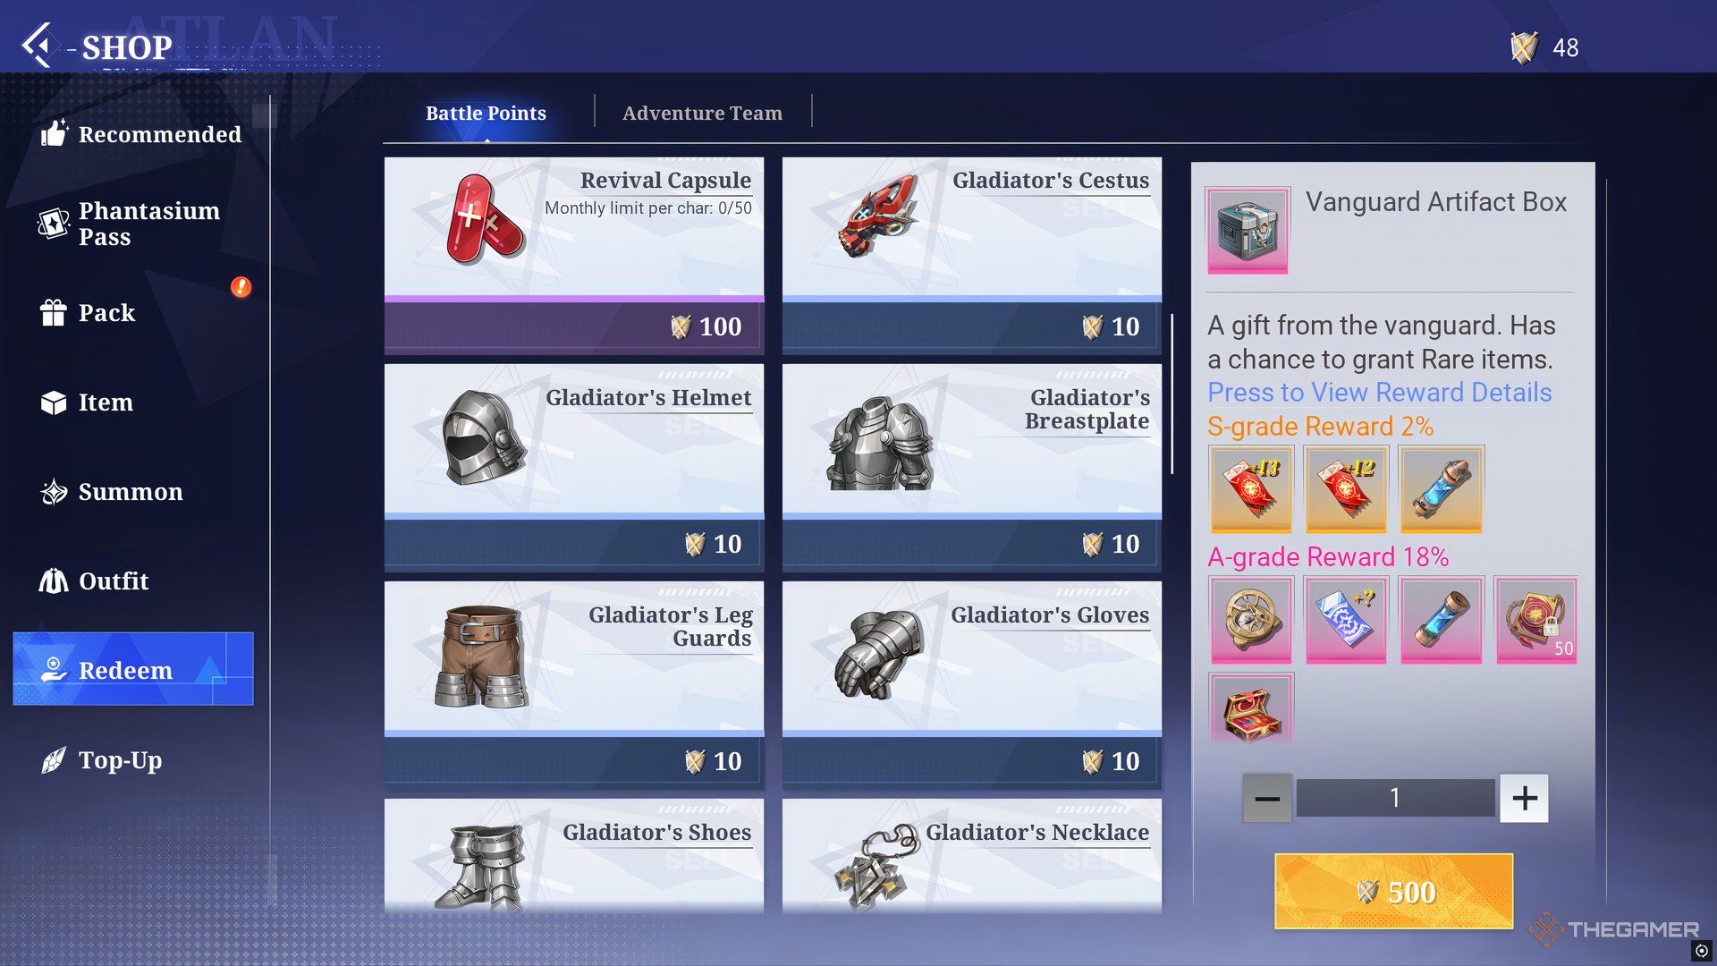This screenshot has height=966, width=1717.
Task: Choose the Gladiator's Gloves icon
Action: click(878, 655)
